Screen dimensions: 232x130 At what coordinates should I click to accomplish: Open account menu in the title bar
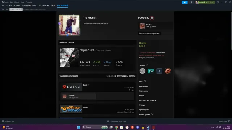click(205, 2)
